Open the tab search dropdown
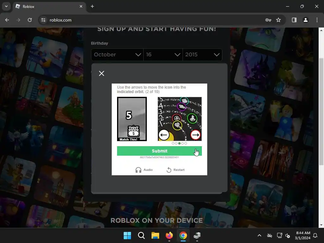The width and height of the screenshot is (324, 243). coord(6,6)
